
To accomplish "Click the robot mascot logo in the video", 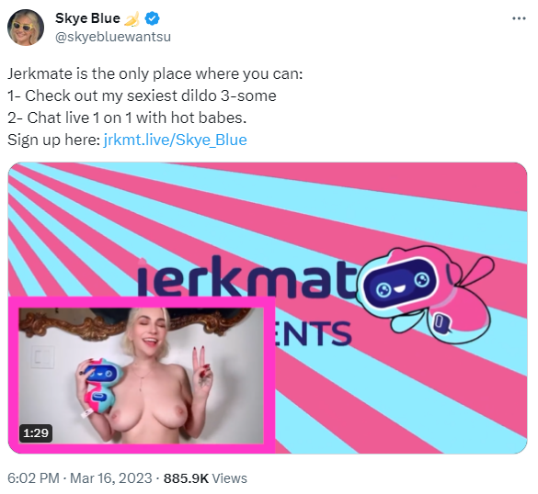I will 426,295.
